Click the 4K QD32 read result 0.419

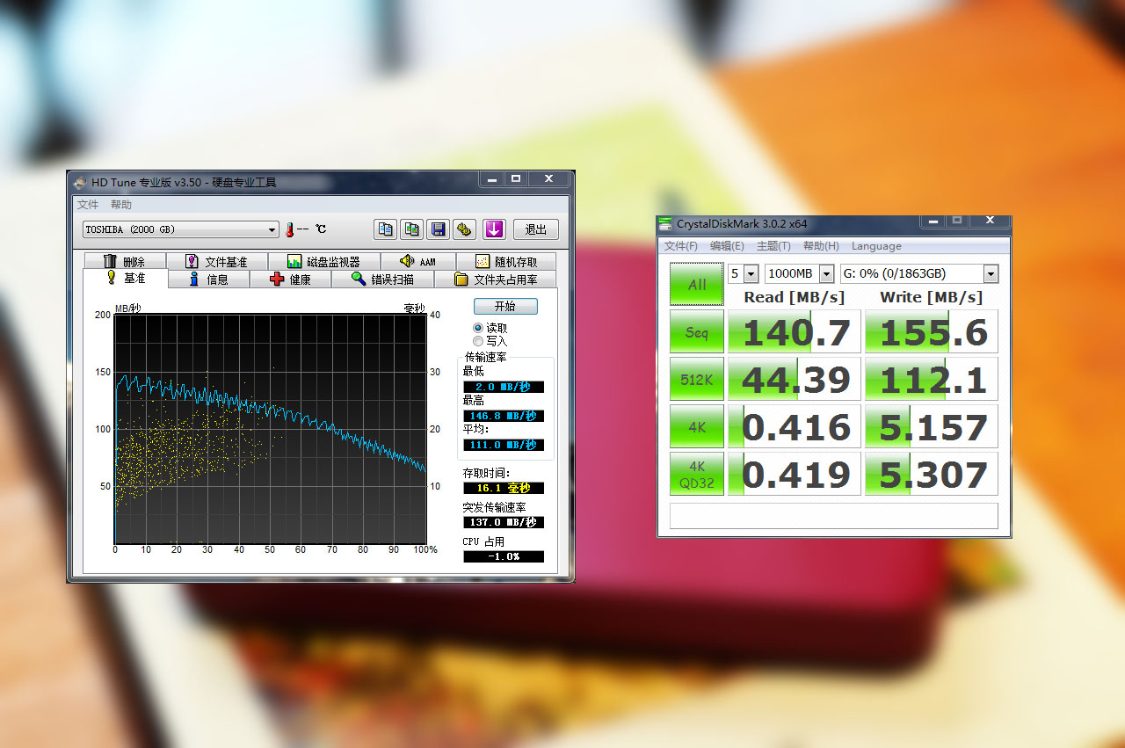[795, 475]
